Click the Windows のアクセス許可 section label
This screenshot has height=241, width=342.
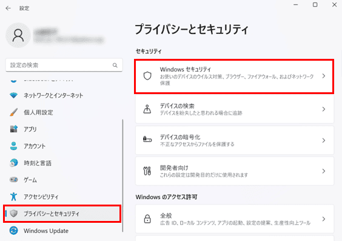[166, 197]
